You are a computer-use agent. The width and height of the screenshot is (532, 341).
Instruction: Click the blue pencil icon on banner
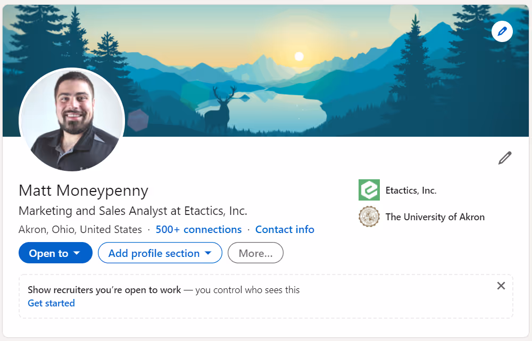(x=502, y=31)
